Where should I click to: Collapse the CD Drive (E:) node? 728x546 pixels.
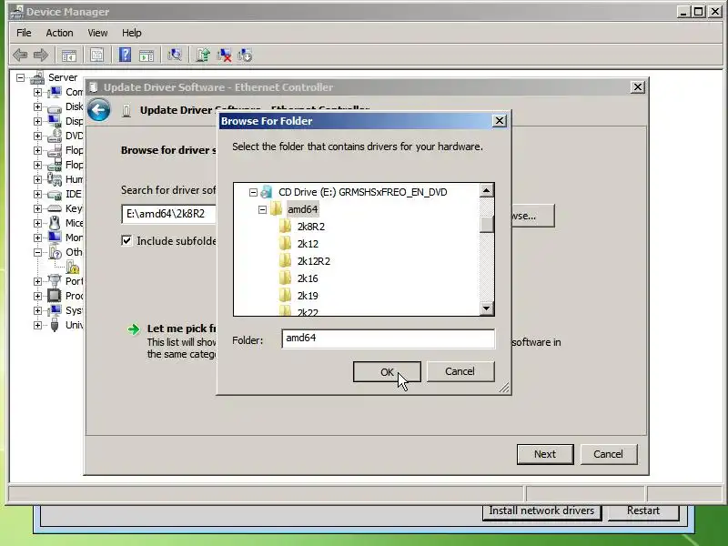point(253,192)
